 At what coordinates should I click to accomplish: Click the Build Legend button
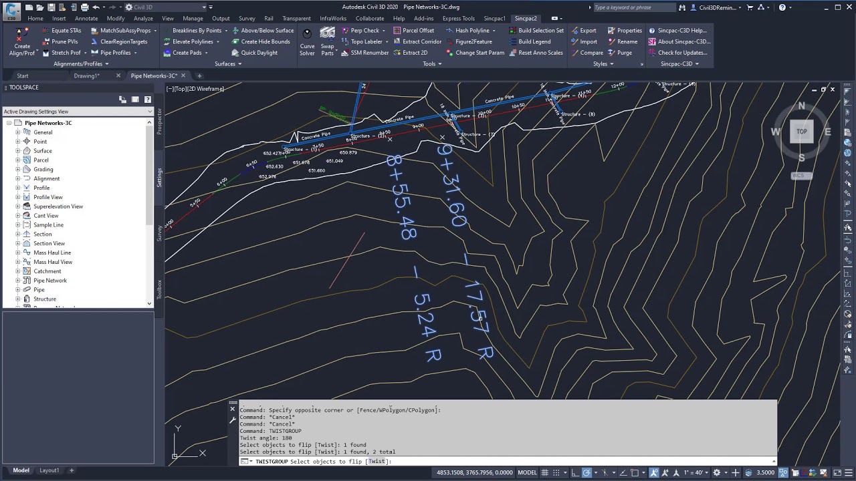529,41
